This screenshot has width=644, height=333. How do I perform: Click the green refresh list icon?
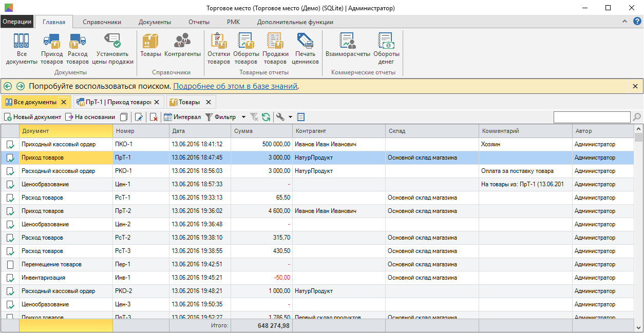click(266, 117)
